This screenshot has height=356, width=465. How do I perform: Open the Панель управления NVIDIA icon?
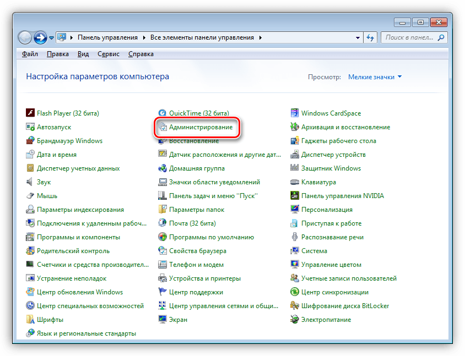tap(295, 196)
